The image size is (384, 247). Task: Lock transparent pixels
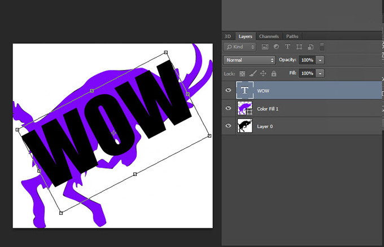pyautogui.click(x=242, y=74)
